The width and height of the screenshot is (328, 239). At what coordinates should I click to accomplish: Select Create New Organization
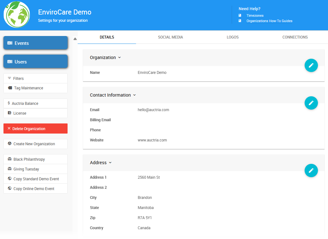[x=35, y=144]
